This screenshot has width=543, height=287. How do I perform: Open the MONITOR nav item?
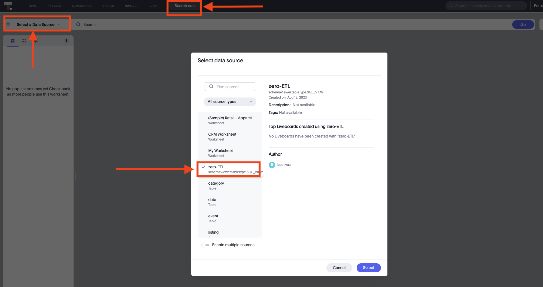tap(132, 6)
